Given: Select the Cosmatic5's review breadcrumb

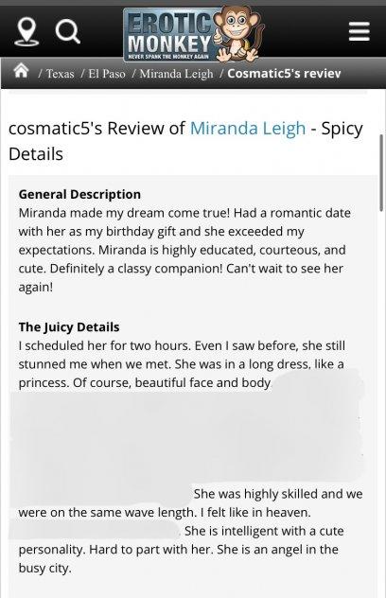Looking at the screenshot, I should click(284, 73).
